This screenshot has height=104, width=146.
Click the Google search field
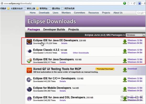pos(141,13)
